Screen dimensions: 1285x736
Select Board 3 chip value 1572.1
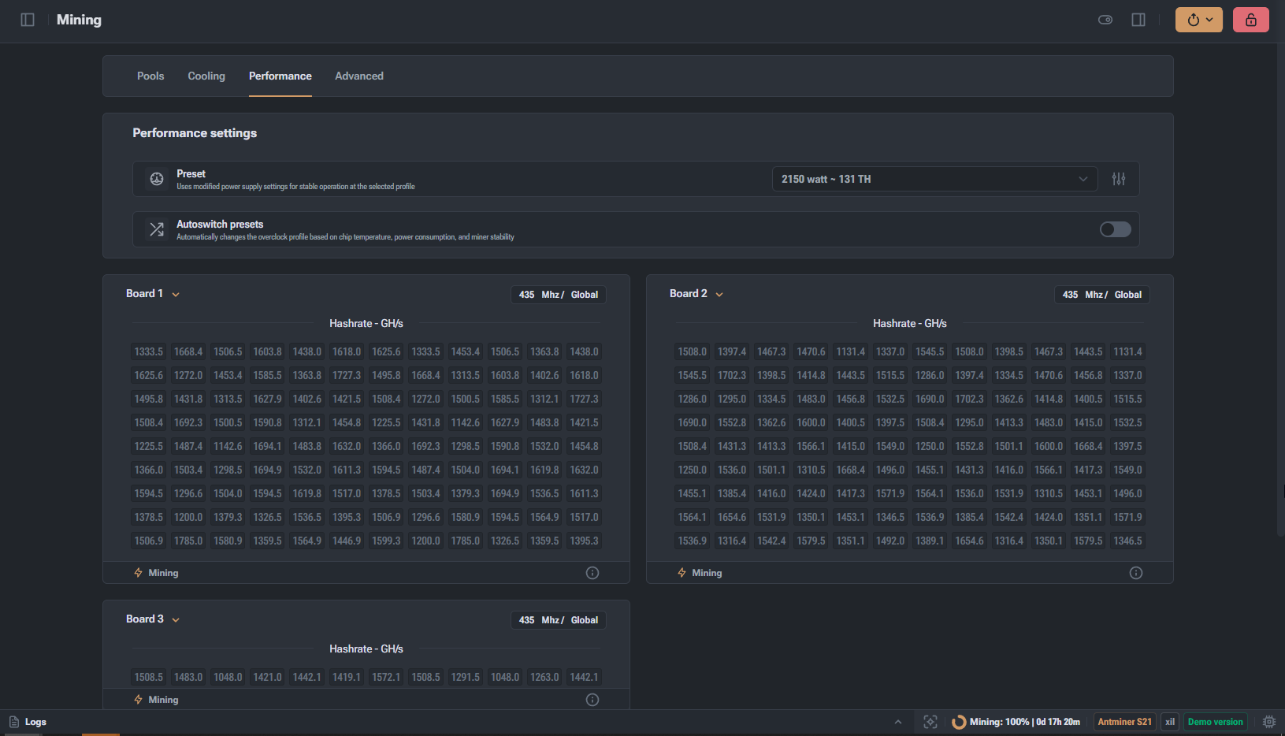click(x=386, y=677)
